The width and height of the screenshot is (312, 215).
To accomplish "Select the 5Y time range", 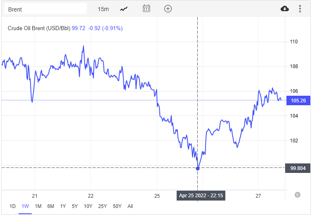I will 75,206.
